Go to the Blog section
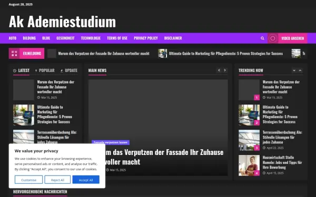Screen dimensions: 316x197 (46, 38)
